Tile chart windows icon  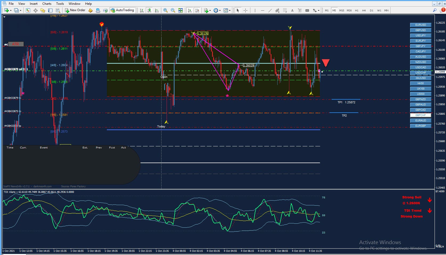point(180,10)
